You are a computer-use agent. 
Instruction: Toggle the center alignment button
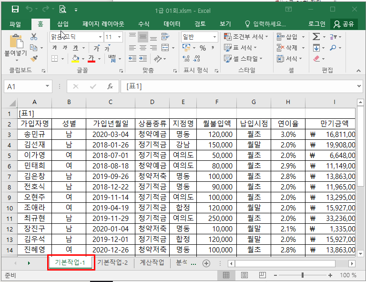pos(143,48)
